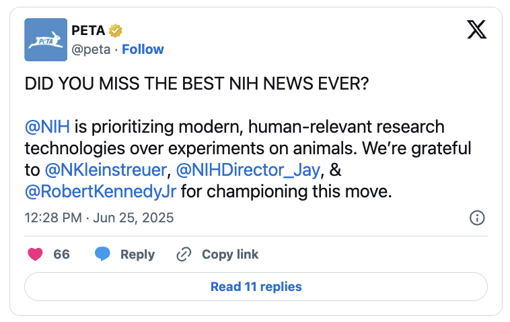Open Read 11 replies
510x322 pixels.
pos(256,286)
